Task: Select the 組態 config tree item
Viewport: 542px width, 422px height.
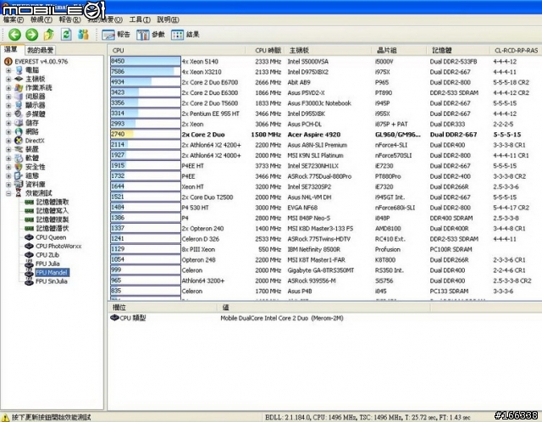Action: [32, 175]
